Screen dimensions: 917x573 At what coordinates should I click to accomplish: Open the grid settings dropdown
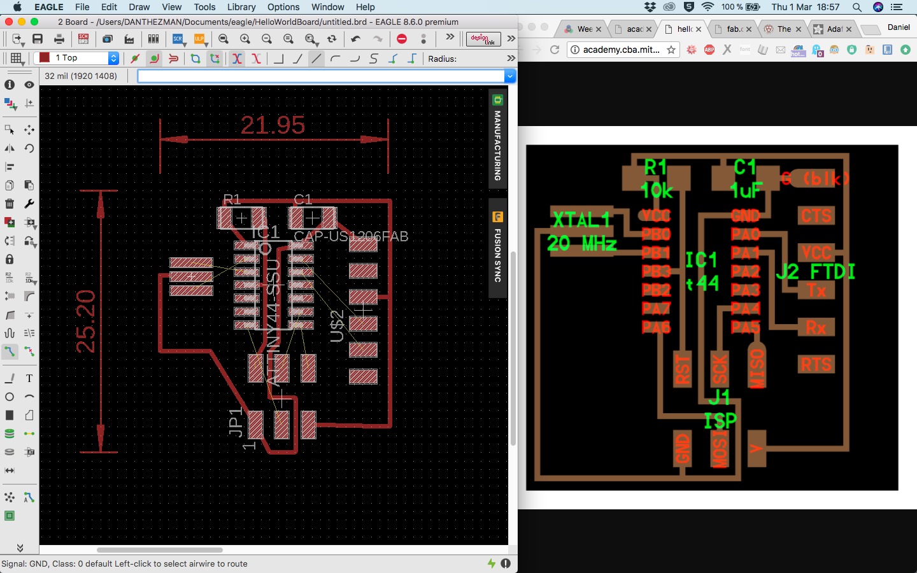pos(17,59)
